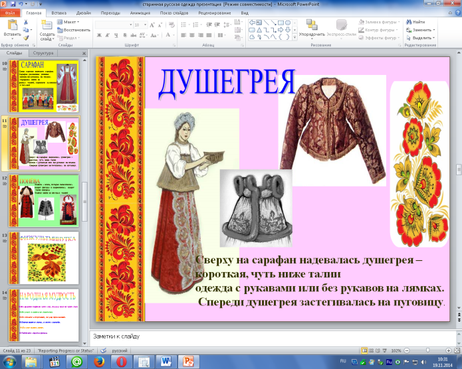Select slide 12 ПОНЕВА thumbnail
The width and height of the screenshot is (462, 369).
click(44, 200)
